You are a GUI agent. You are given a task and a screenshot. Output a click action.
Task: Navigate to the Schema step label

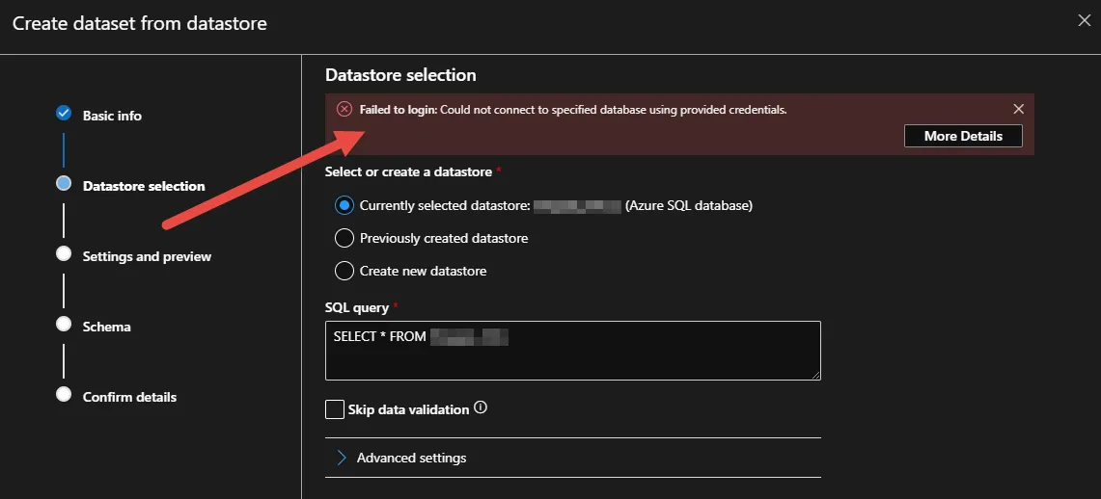(106, 327)
